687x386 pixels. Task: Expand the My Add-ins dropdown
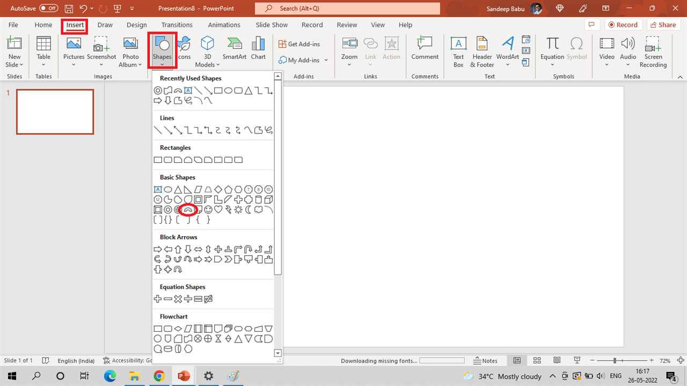(326, 60)
